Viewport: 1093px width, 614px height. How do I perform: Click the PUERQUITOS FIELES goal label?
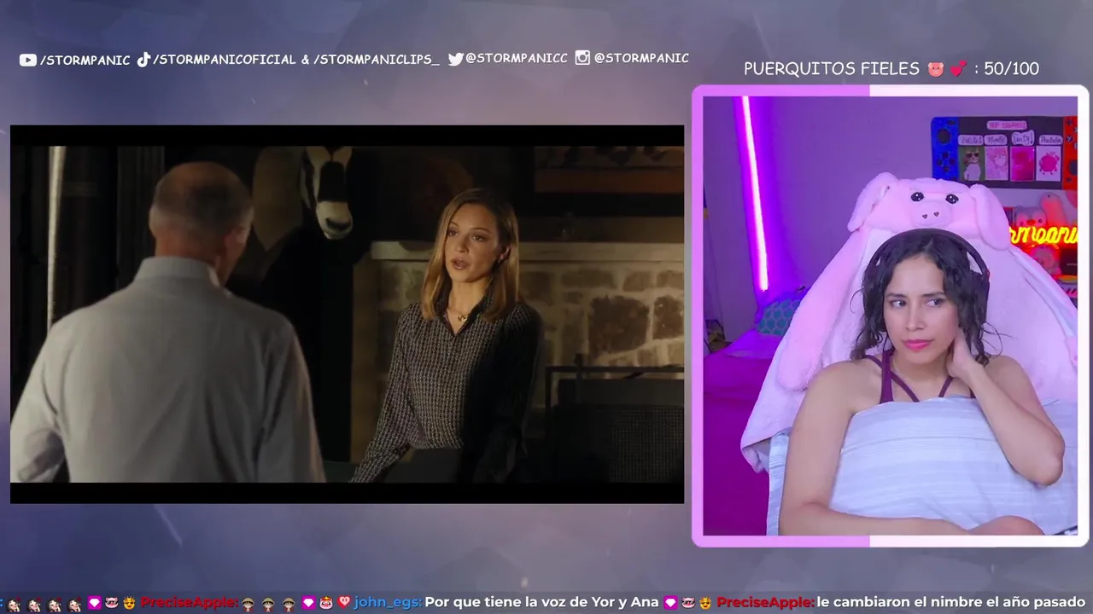coord(832,69)
